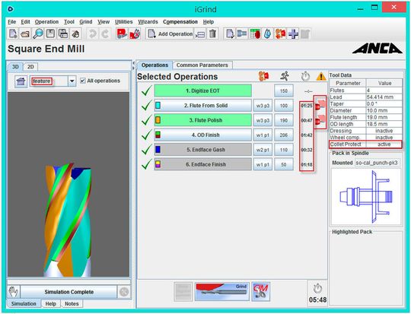This screenshot has width=411, height=314.
Task: Select the 4. OD Finish operation
Action: [203, 135]
